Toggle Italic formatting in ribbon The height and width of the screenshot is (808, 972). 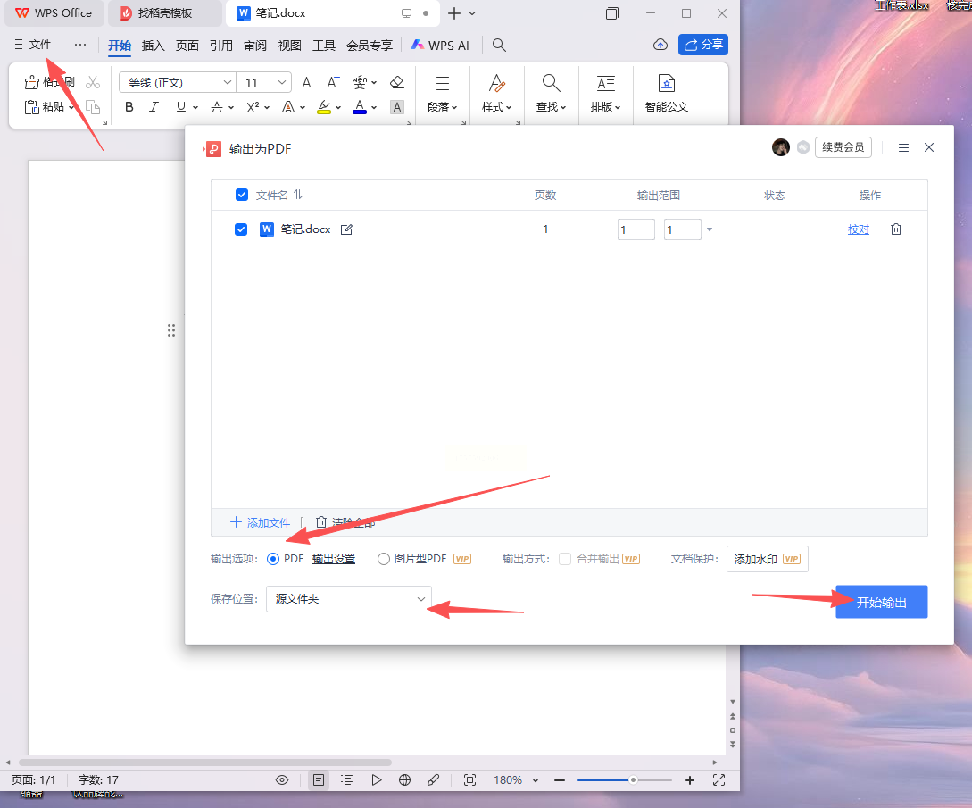click(154, 106)
